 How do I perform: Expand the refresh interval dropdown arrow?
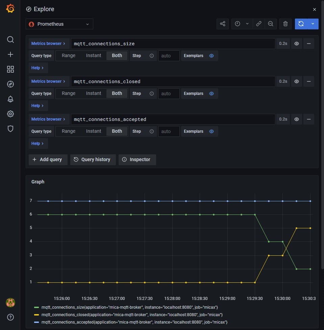tap(313, 24)
